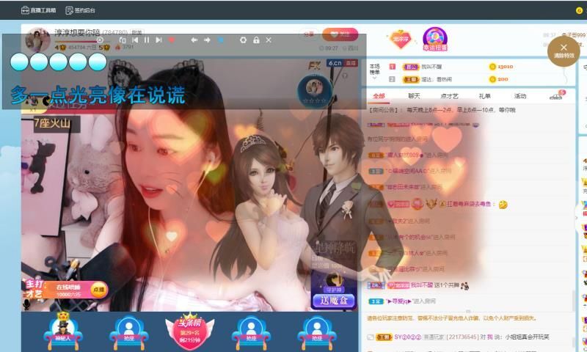The height and width of the screenshot is (352, 587).
Task: Click the flame popularity icon under room title
Action: (118, 47)
